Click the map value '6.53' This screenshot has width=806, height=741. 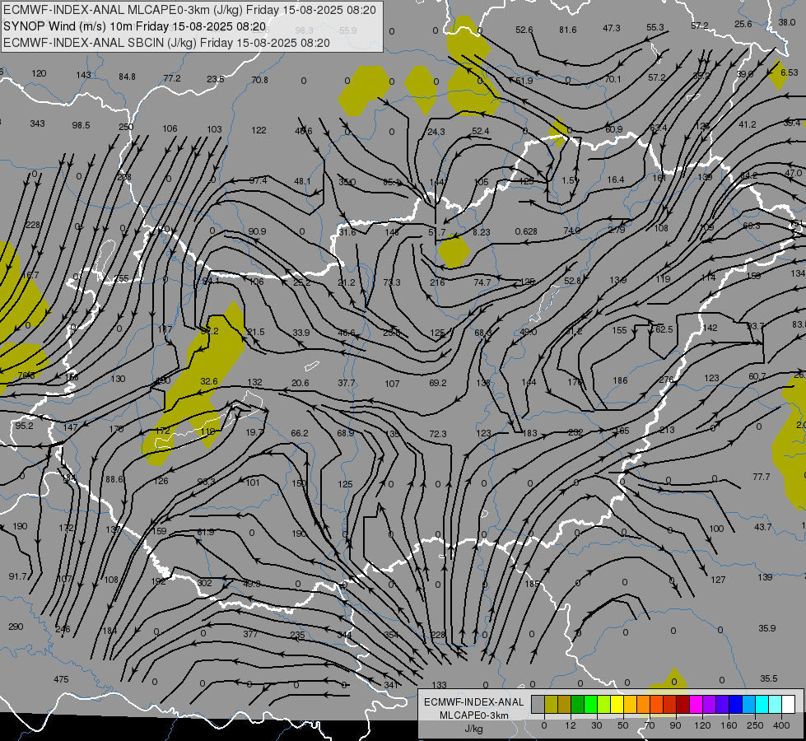[x=790, y=72]
